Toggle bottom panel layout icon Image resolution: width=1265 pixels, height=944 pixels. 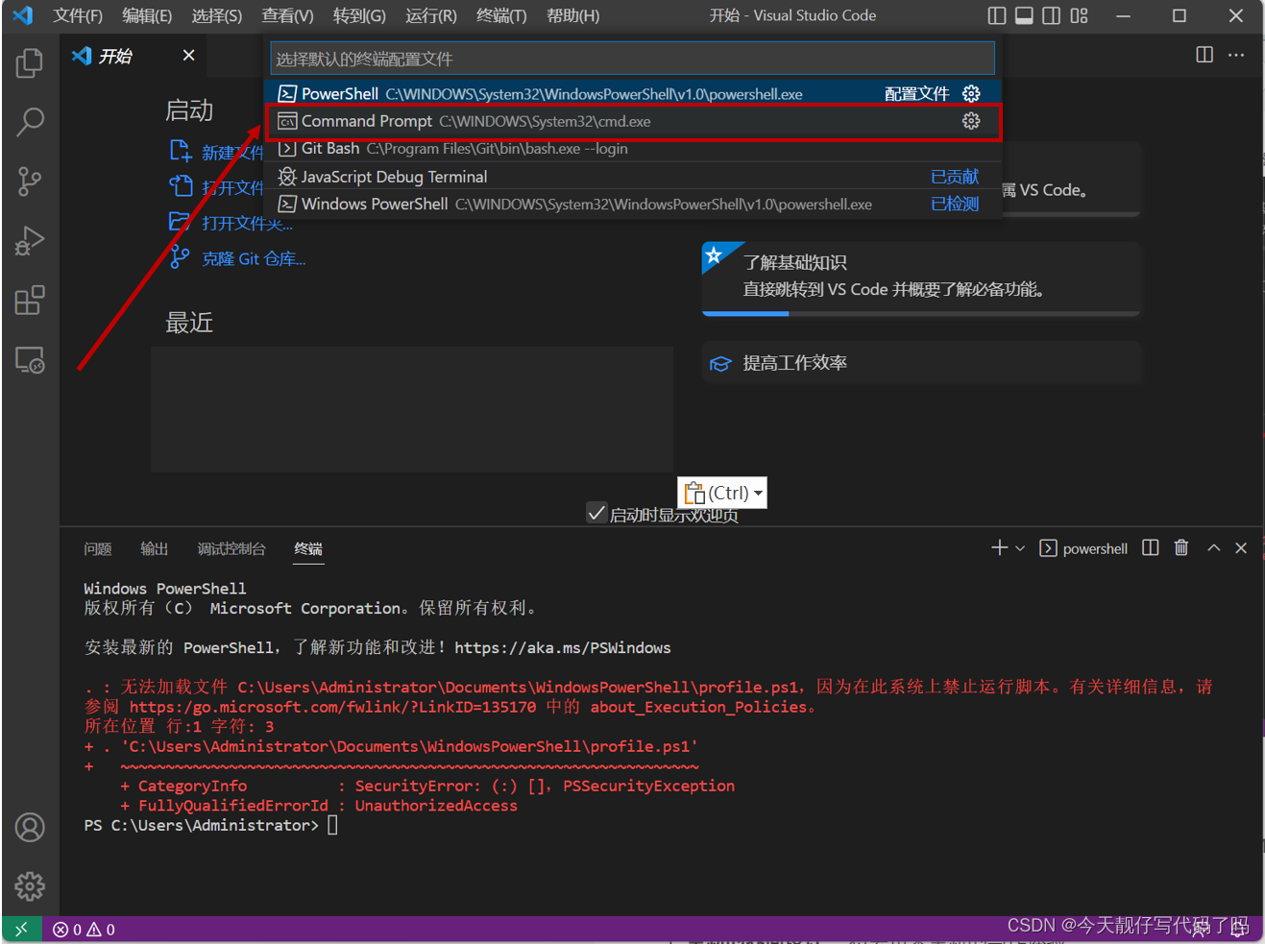click(x=1024, y=15)
